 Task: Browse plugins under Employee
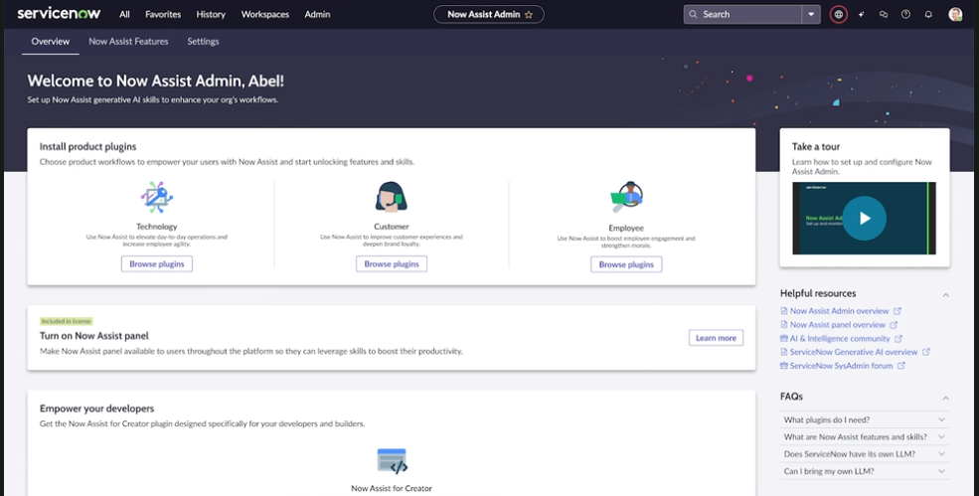[x=626, y=264]
